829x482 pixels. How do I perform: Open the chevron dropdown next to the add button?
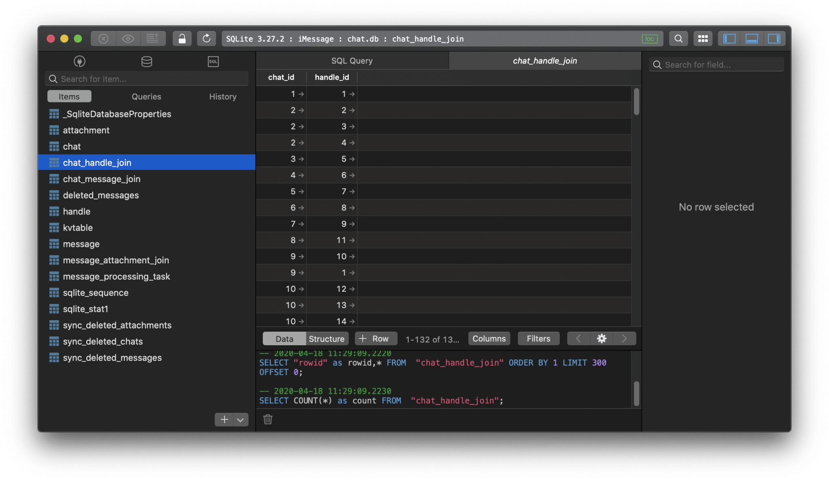(x=241, y=420)
